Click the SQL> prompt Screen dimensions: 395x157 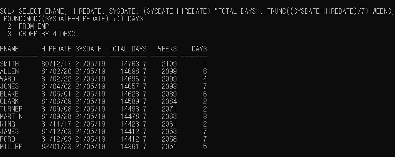pyautogui.click(x=8, y=11)
